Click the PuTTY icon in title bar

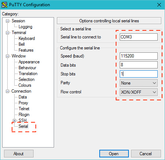click(x=4, y=5)
